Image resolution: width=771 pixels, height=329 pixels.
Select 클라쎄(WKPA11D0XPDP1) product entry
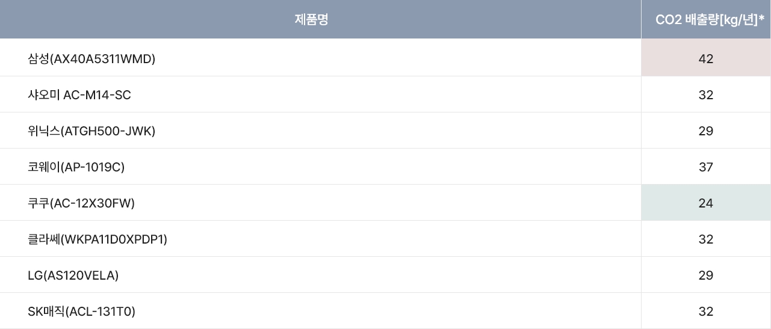(98, 239)
